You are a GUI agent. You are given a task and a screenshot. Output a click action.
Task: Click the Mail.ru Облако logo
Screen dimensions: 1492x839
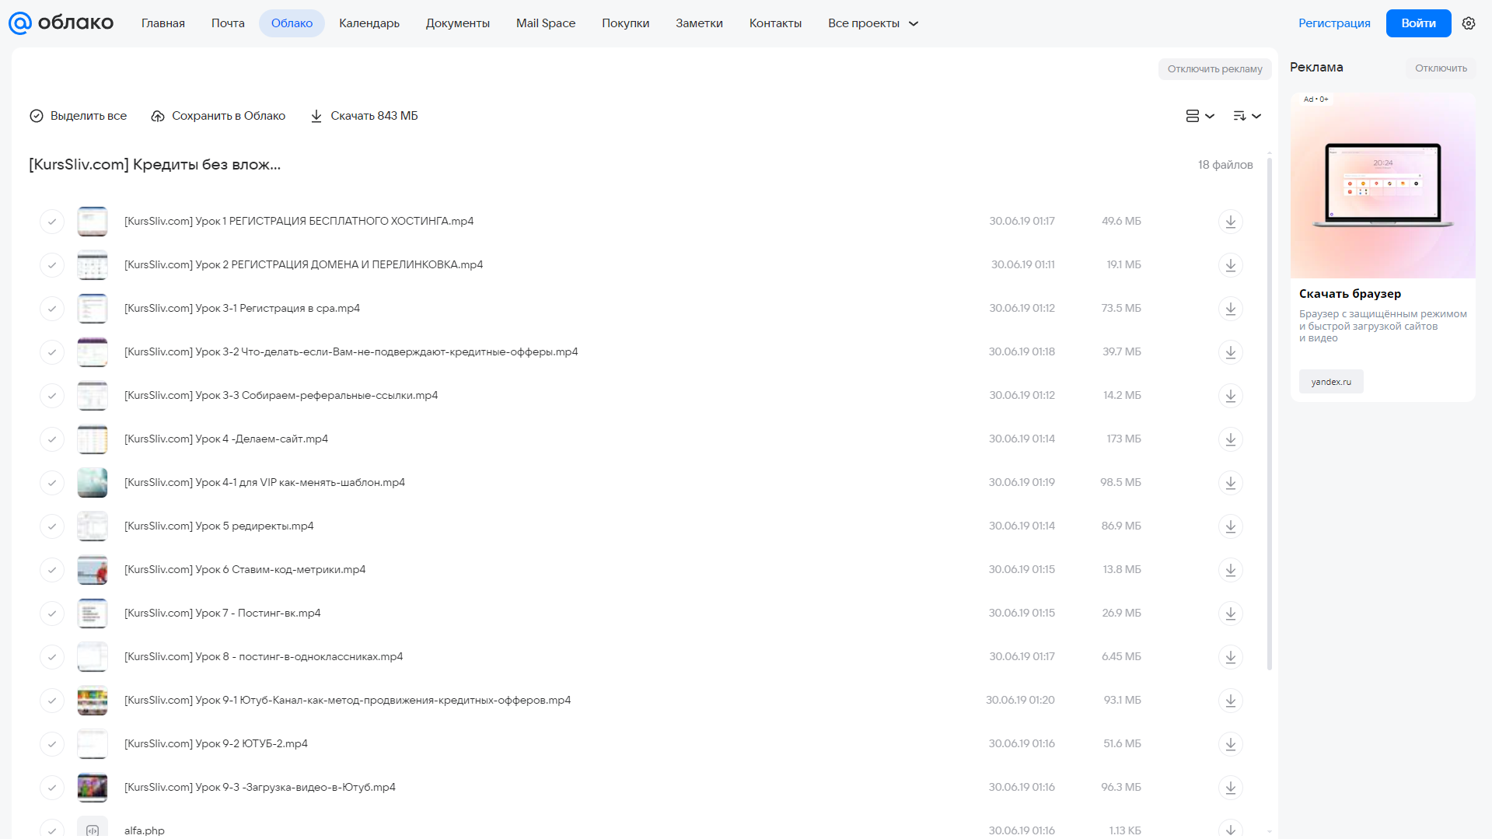click(x=61, y=23)
